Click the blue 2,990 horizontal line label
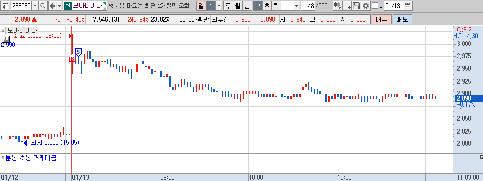The height and width of the screenshot is (181, 483). (x=8, y=45)
